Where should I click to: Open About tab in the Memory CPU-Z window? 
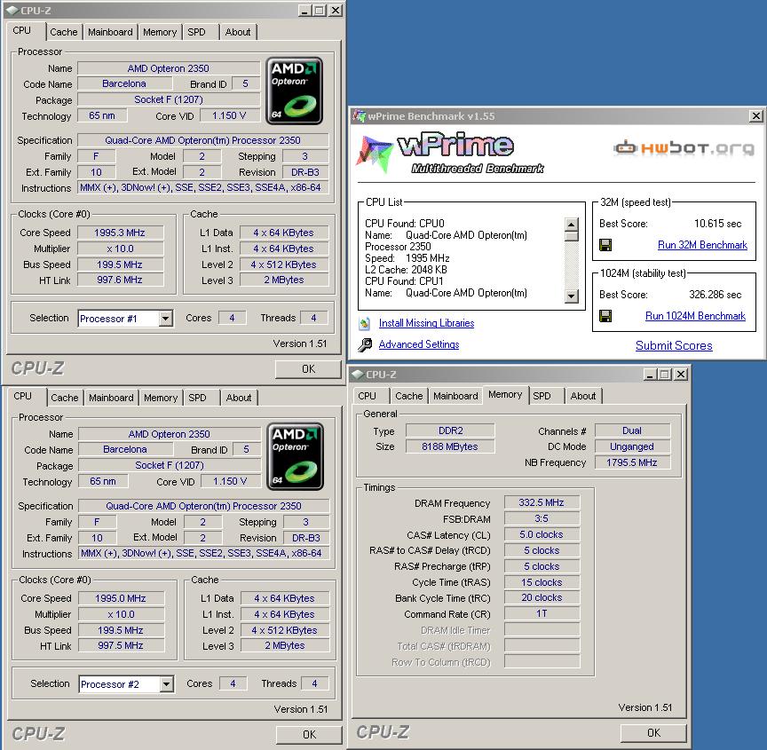click(x=583, y=396)
